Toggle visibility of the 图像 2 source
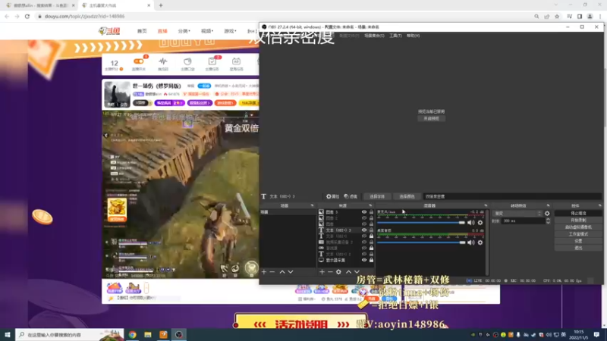Image resolution: width=607 pixels, height=341 pixels. point(364,218)
